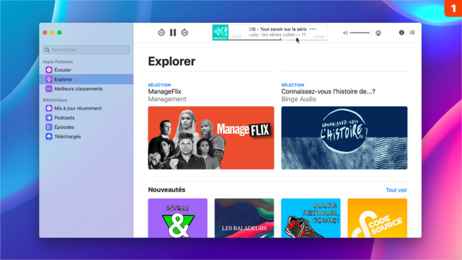
Task: Open AirPlay output selector
Action: pyautogui.click(x=379, y=33)
